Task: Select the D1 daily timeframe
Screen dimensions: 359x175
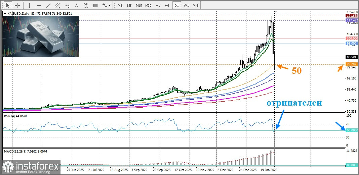Action: click(x=176, y=5)
